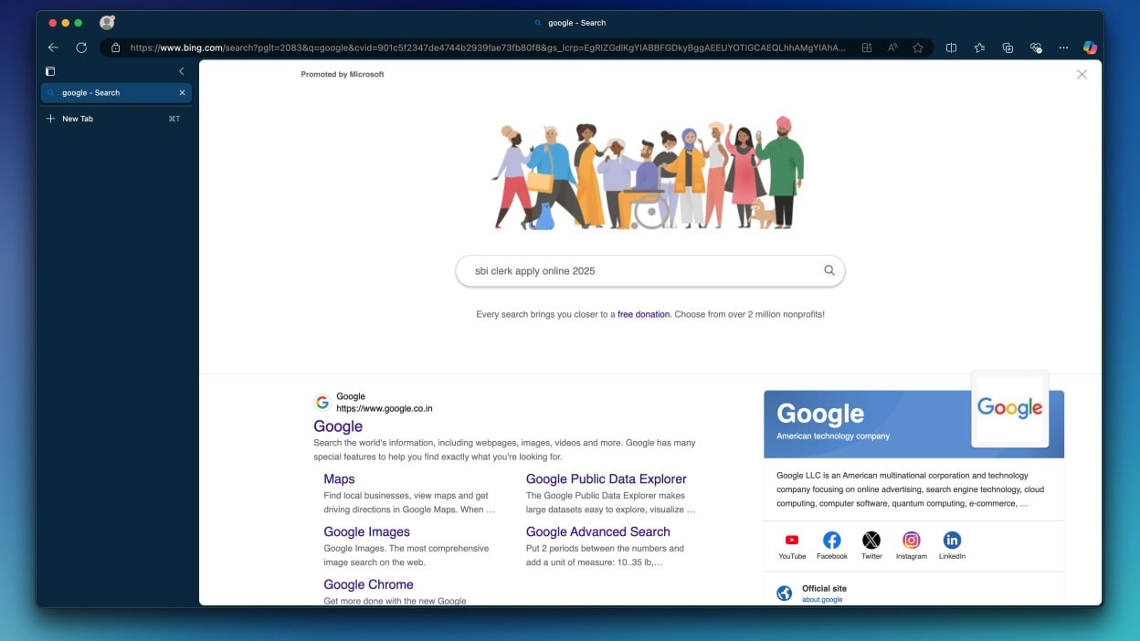Select the 'google - Search' tab
Screen dimensions: 1140x641
pyautogui.click(x=108, y=93)
